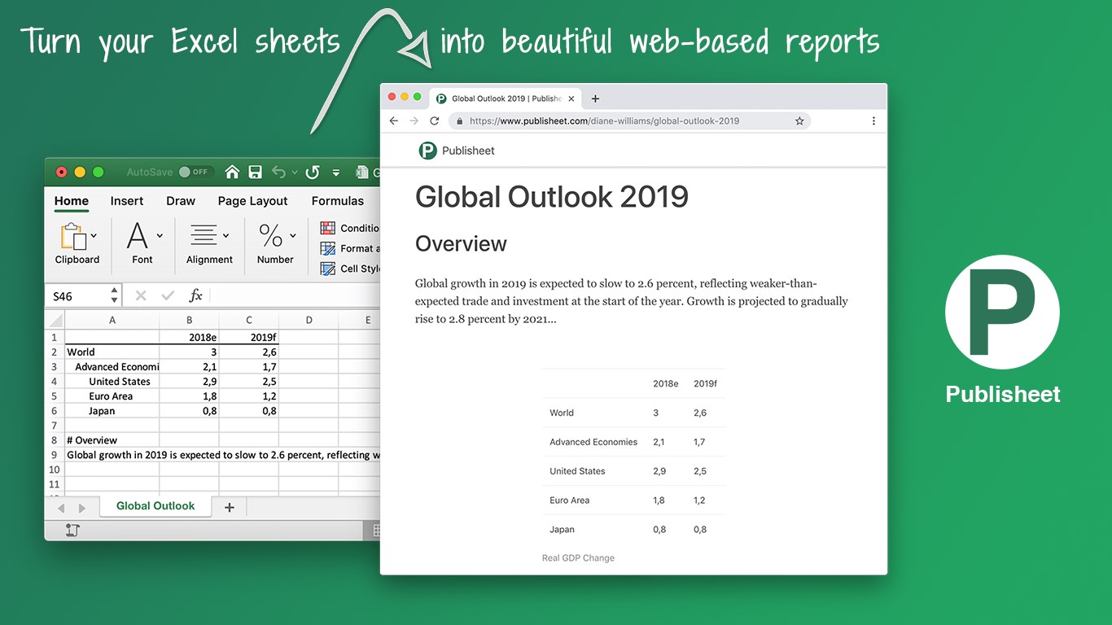The width and height of the screenshot is (1112, 625).
Task: Switch to the Page Layout ribbon tab
Action: coord(252,201)
